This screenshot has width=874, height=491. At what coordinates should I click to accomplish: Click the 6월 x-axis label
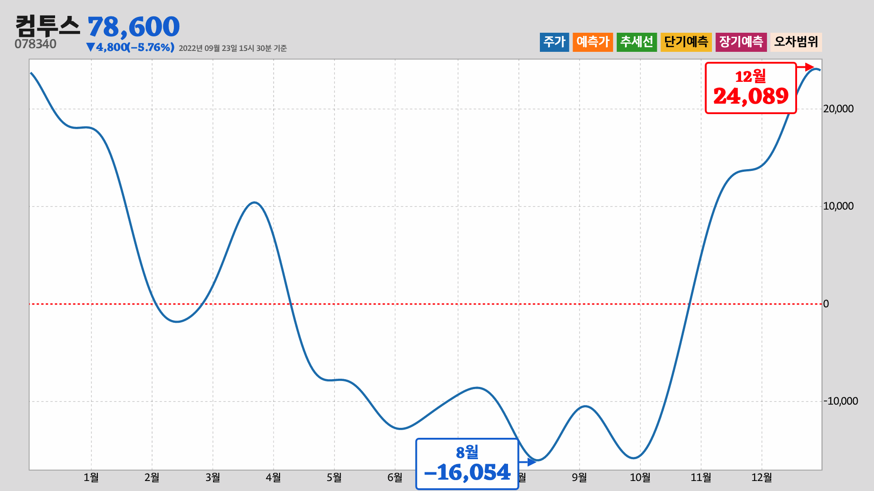click(395, 477)
